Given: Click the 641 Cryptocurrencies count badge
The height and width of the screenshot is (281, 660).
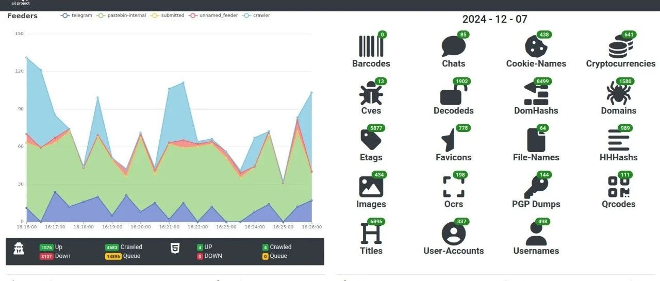Looking at the screenshot, I should pyautogui.click(x=629, y=35).
